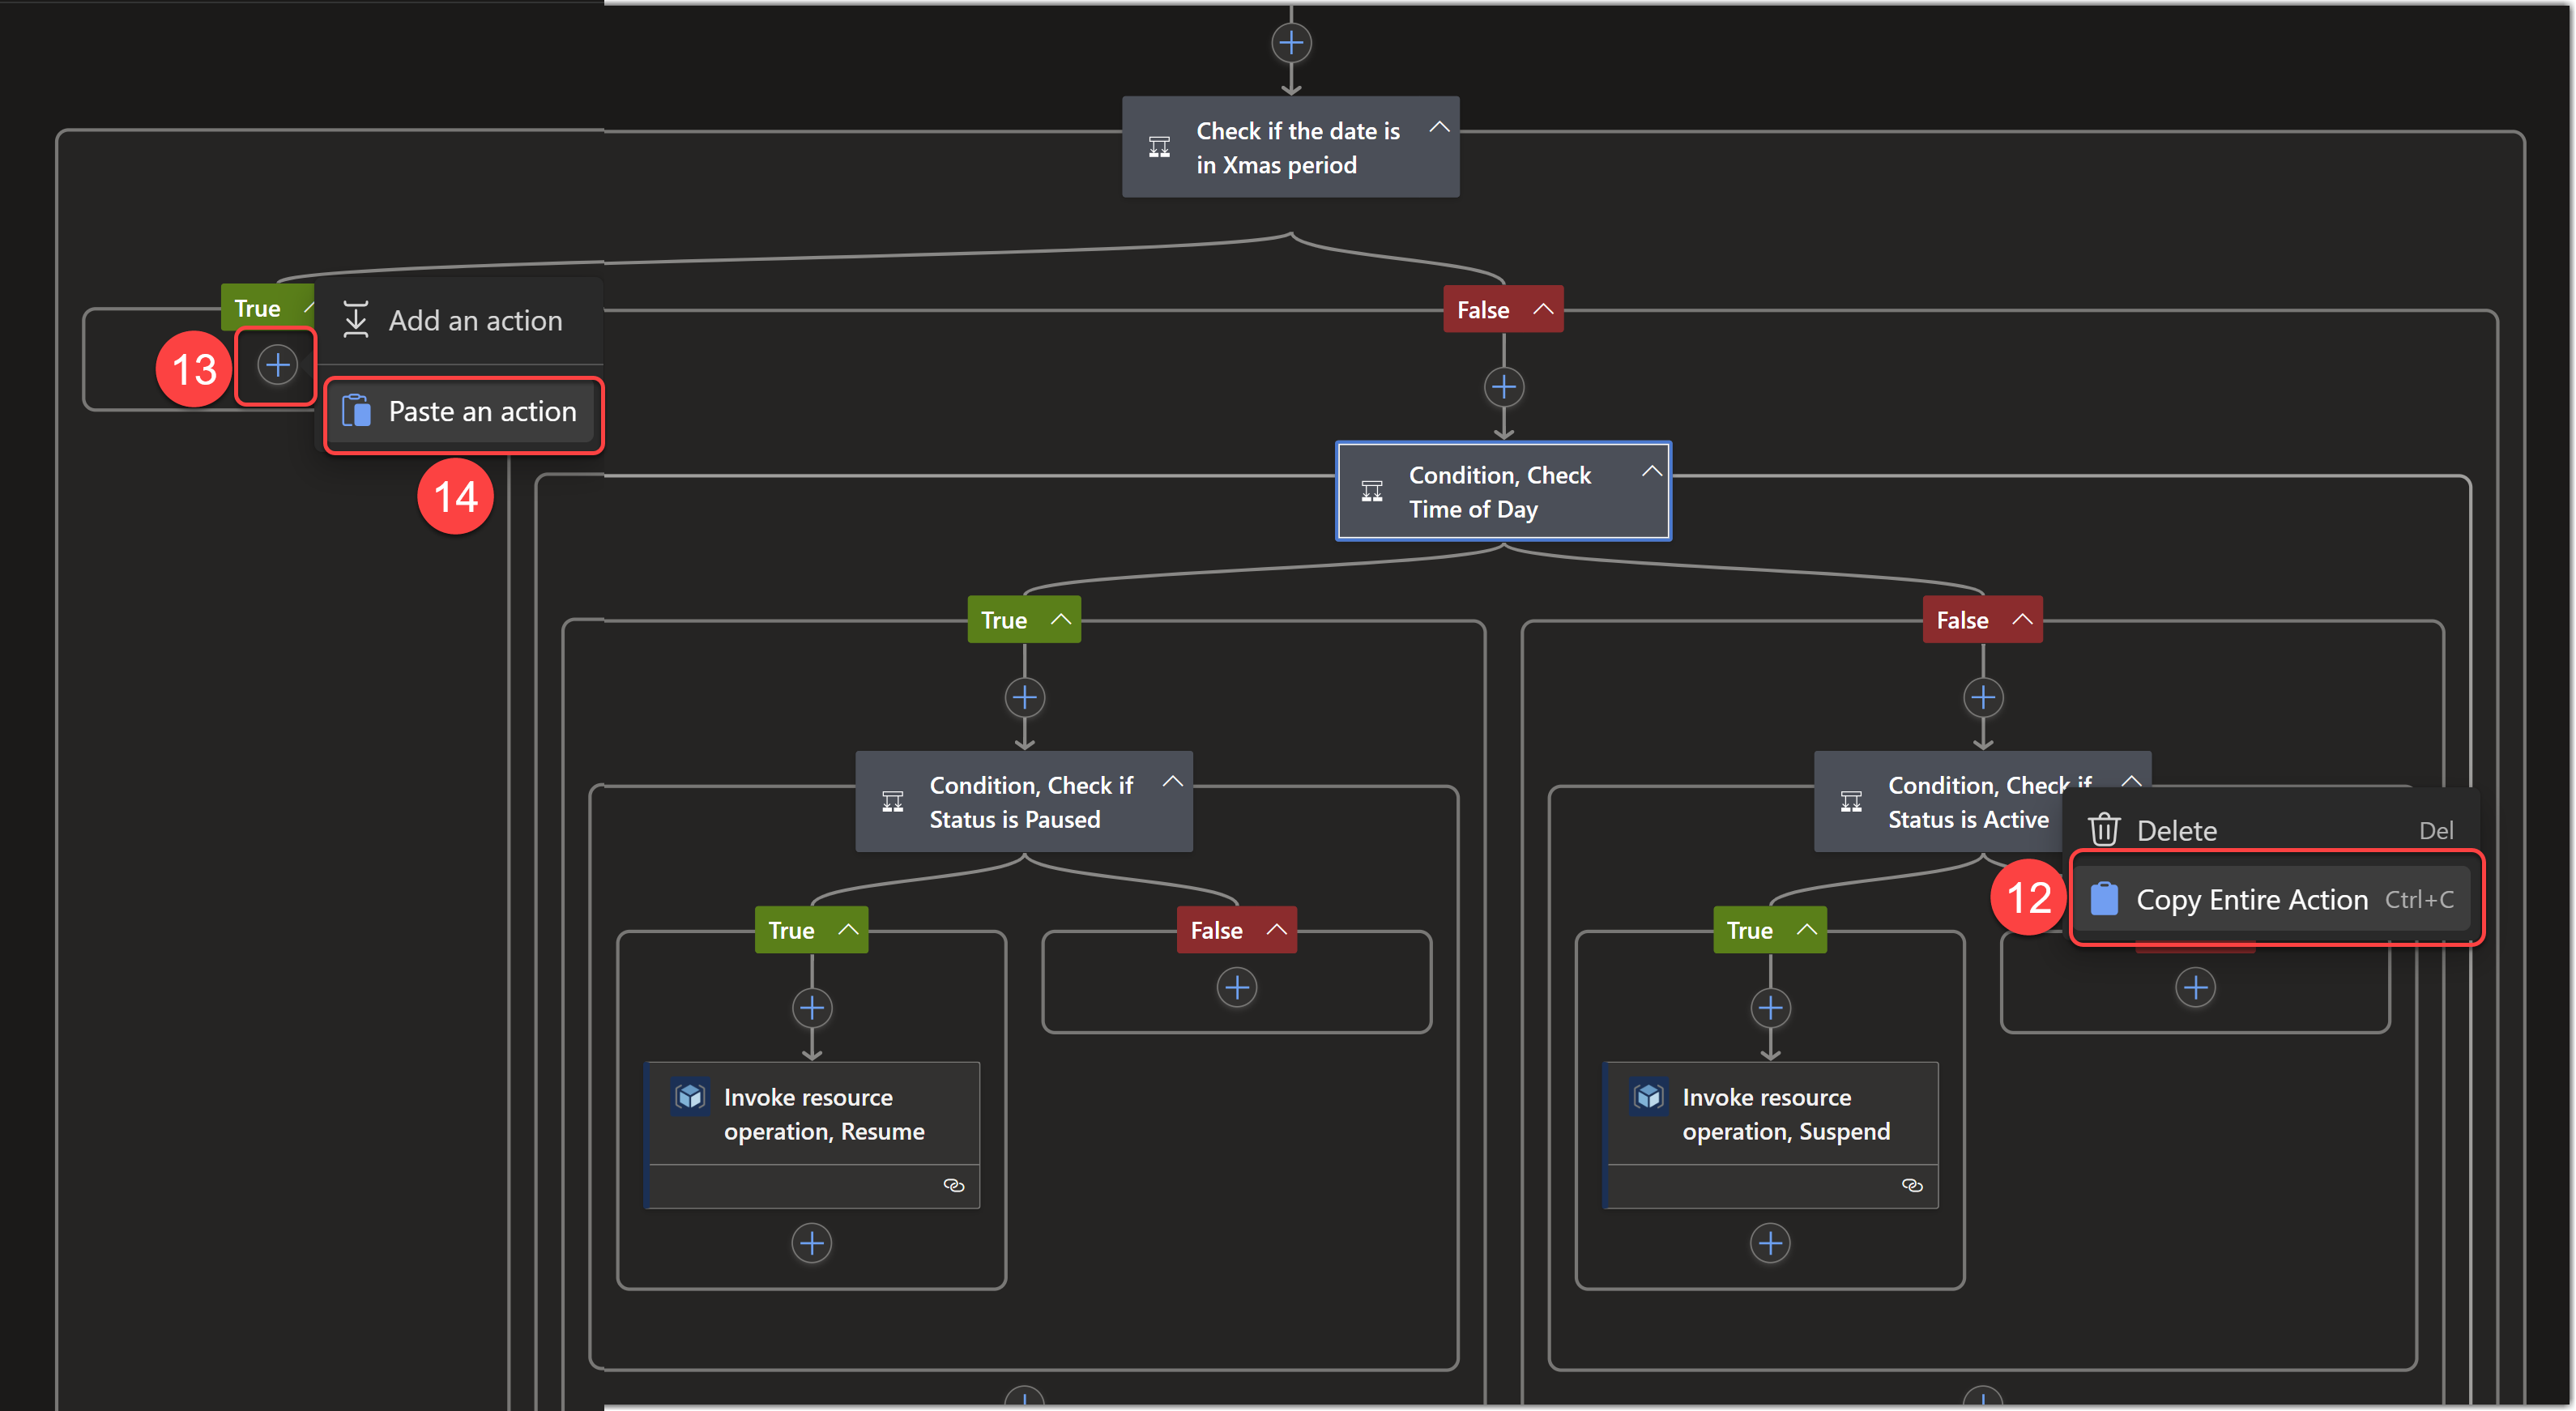The height and width of the screenshot is (1411, 2576).
Task: Collapse top-level False branch label
Action: (1543, 309)
